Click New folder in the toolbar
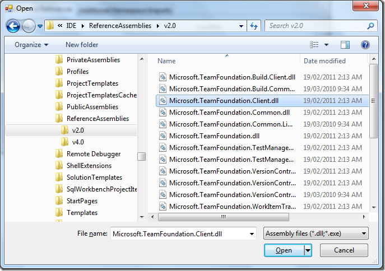Screen dimensions: 385x271 (82, 45)
